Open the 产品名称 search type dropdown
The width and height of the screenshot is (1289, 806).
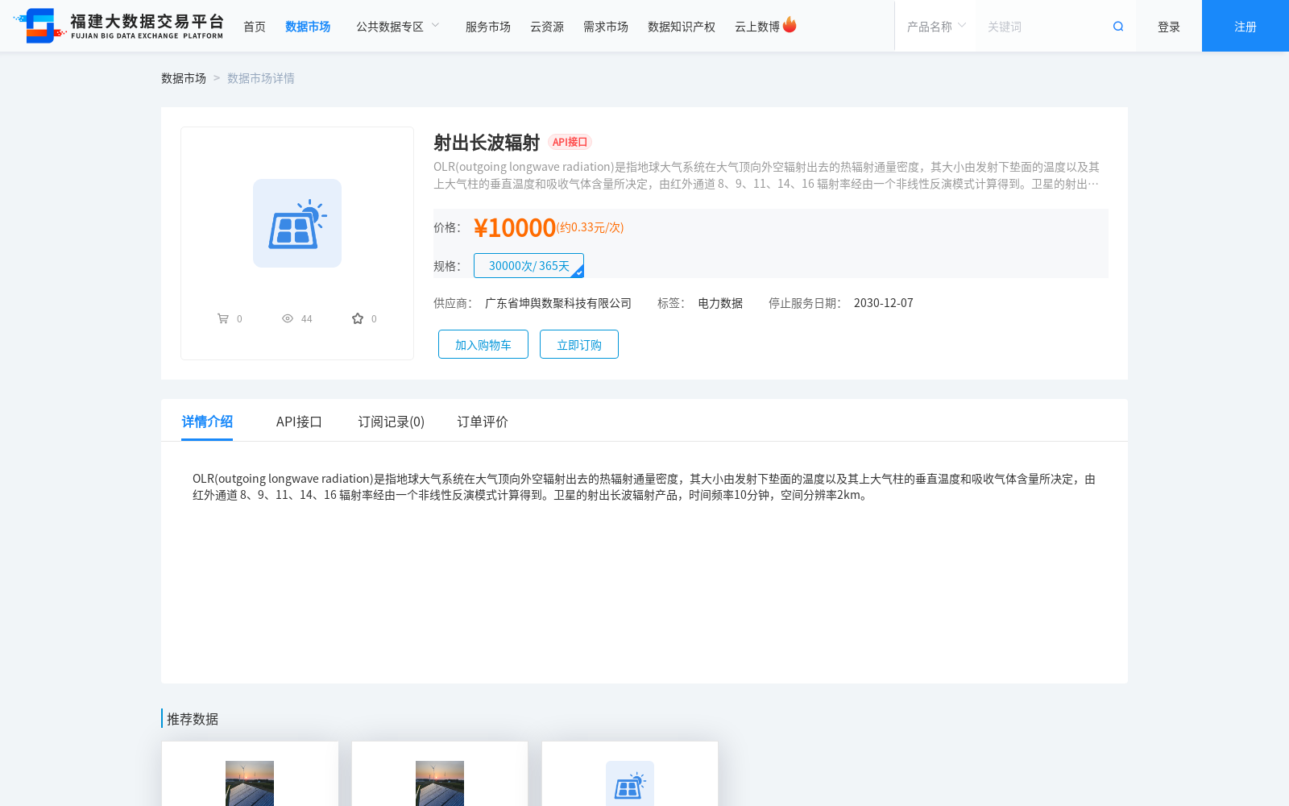click(x=936, y=27)
